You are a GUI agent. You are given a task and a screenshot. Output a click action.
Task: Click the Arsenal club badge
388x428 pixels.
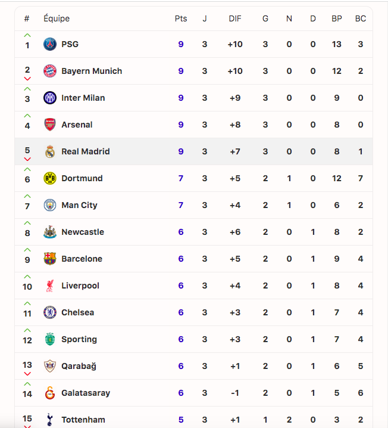tap(50, 125)
